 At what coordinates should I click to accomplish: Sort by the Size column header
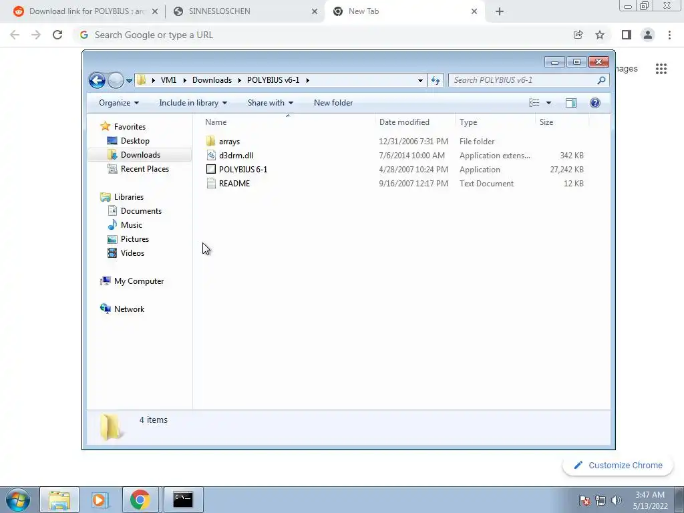(562, 122)
